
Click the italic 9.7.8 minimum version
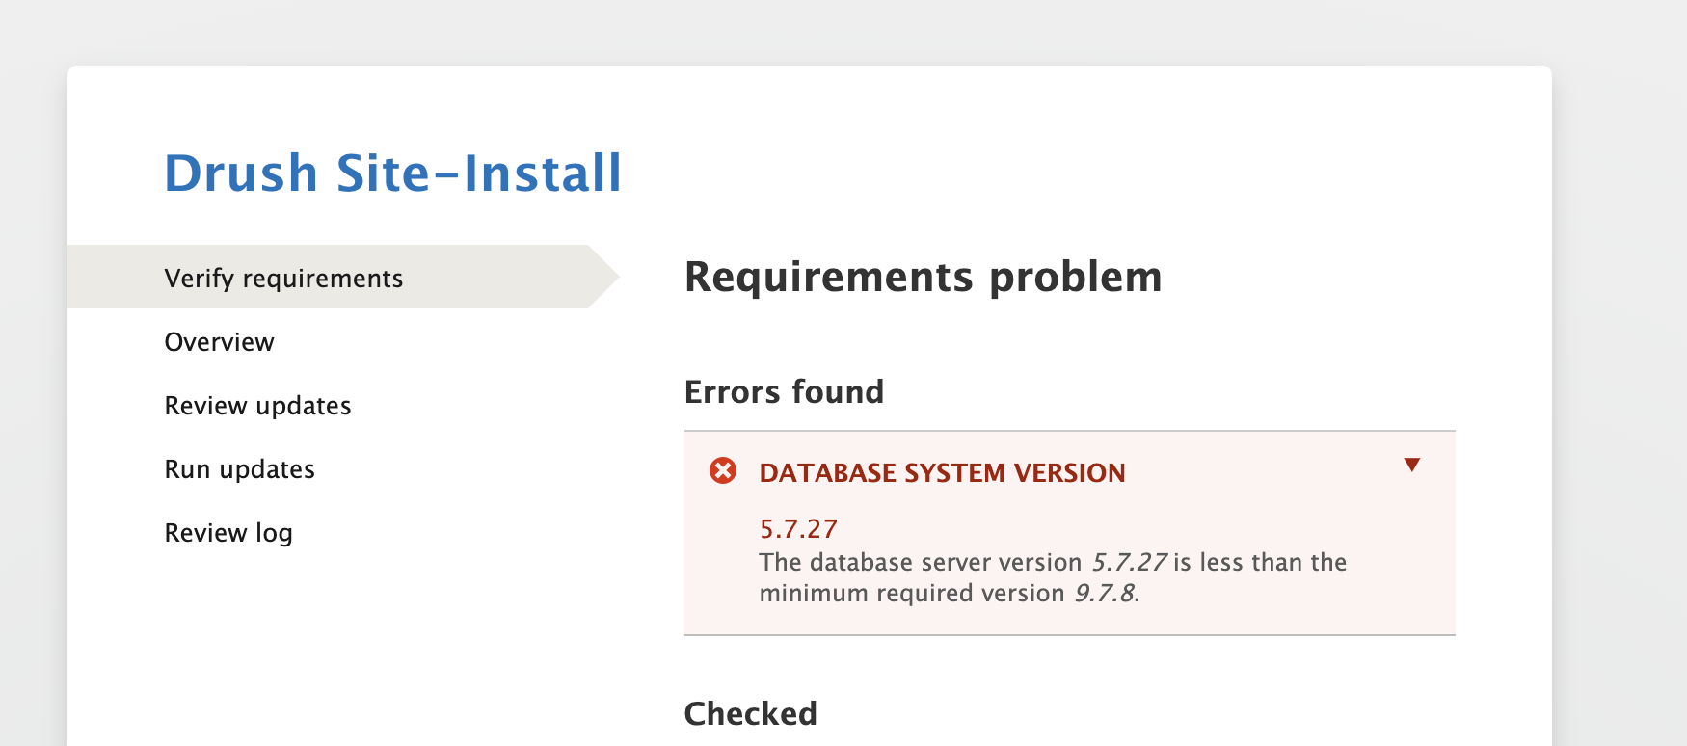(x=1106, y=593)
